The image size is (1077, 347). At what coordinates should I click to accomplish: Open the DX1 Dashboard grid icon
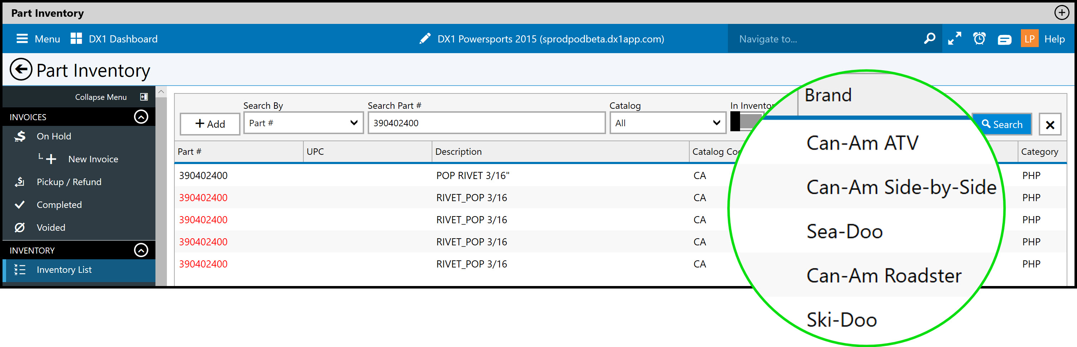pyautogui.click(x=76, y=39)
